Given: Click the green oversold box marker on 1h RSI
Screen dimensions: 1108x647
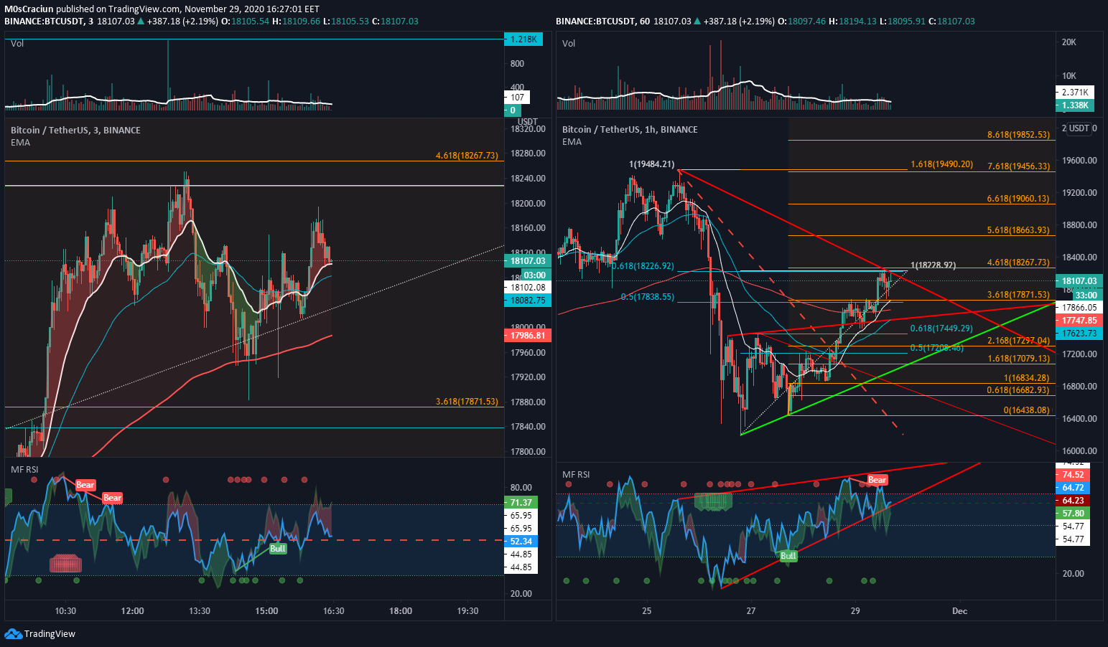Looking at the screenshot, I should [714, 502].
